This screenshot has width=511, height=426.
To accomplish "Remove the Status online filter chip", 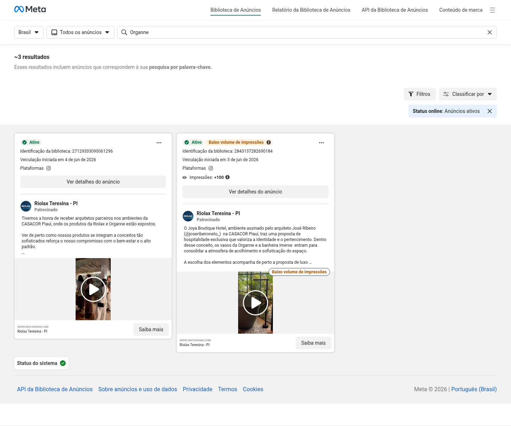I will tap(490, 111).
